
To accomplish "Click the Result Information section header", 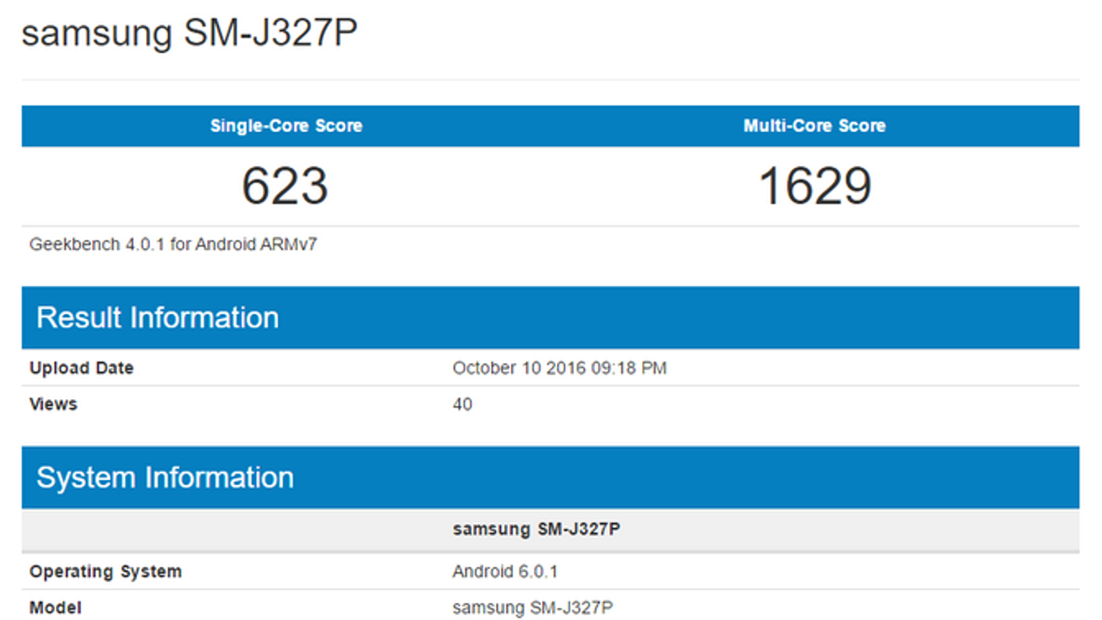I will [x=550, y=318].
